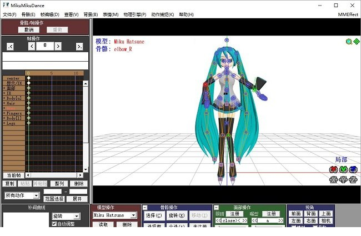This screenshot has height=236, width=361.
Task: Select the red elbow_R bone marker on model
Action: [x=205, y=84]
